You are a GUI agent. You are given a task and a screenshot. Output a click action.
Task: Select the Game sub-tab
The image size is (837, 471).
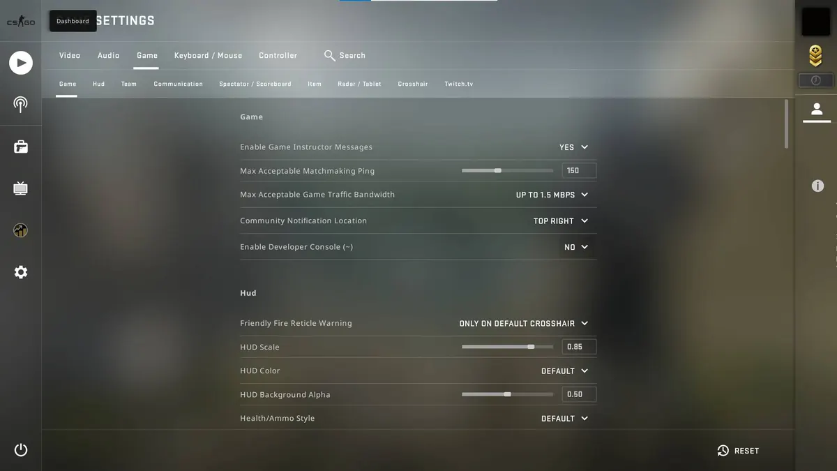click(68, 84)
